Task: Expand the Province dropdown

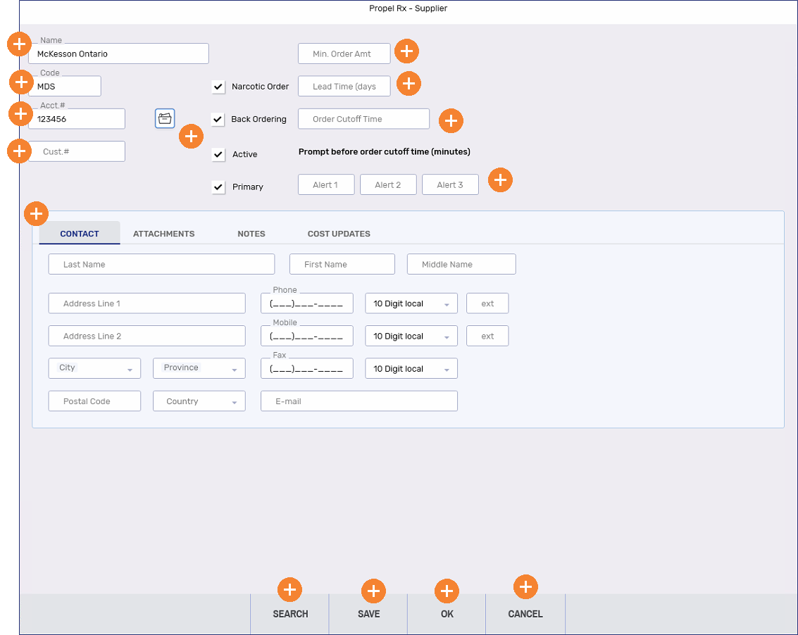Action: click(x=199, y=368)
